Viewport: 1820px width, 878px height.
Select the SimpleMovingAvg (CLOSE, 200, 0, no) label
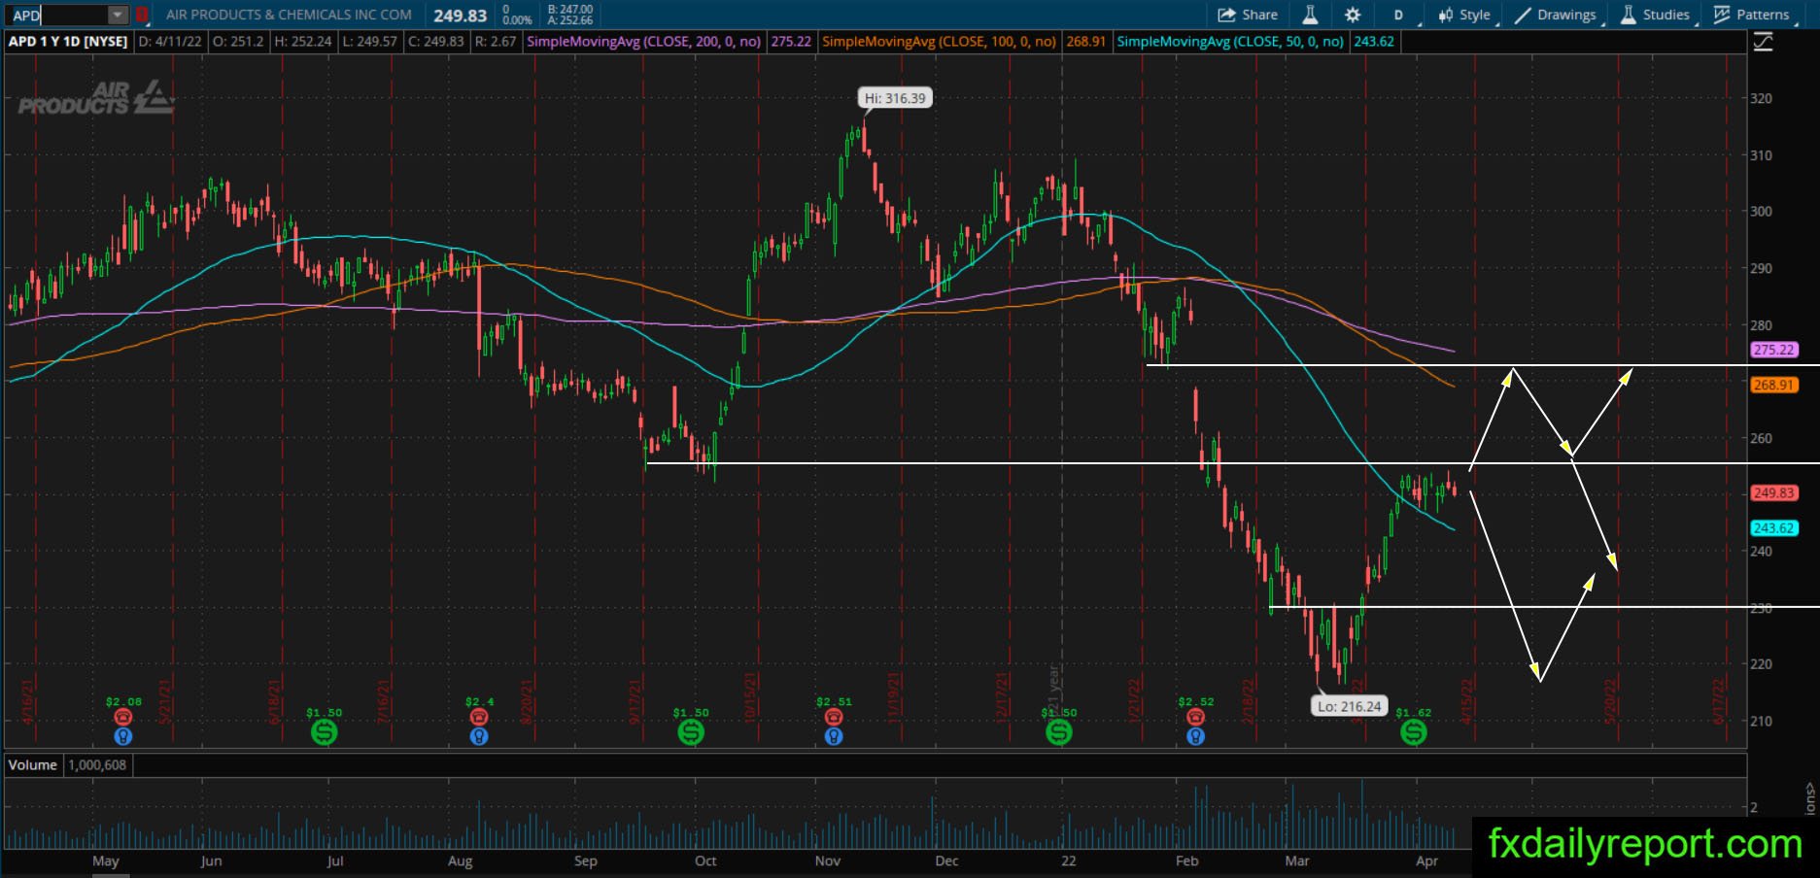(x=643, y=42)
